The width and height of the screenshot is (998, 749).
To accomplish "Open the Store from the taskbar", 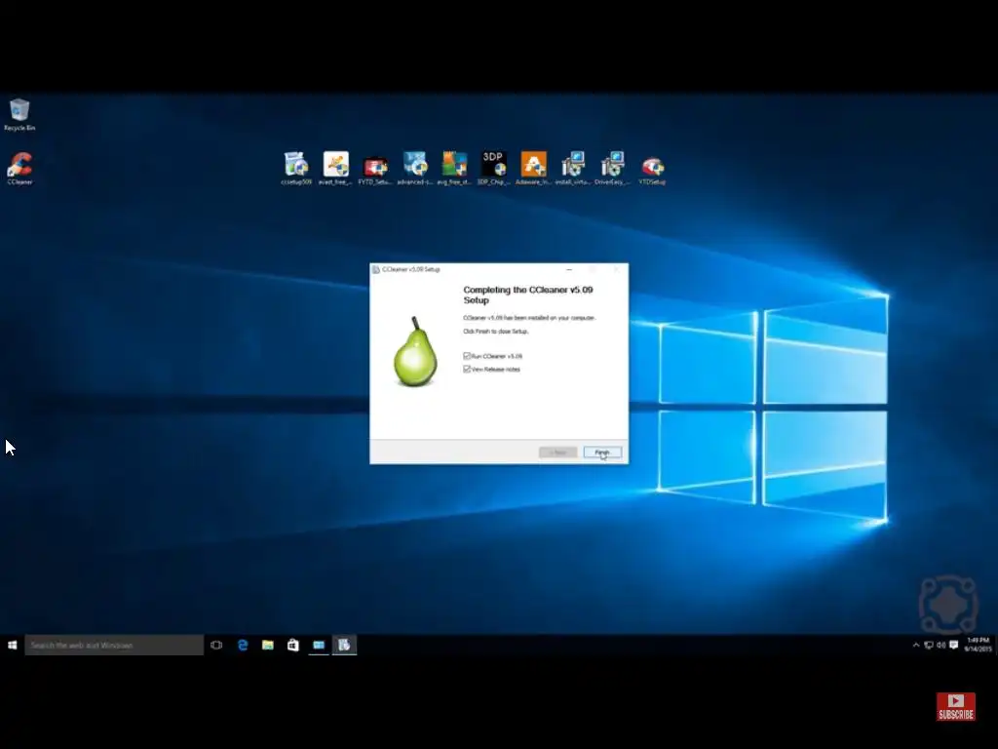I will (x=292, y=646).
